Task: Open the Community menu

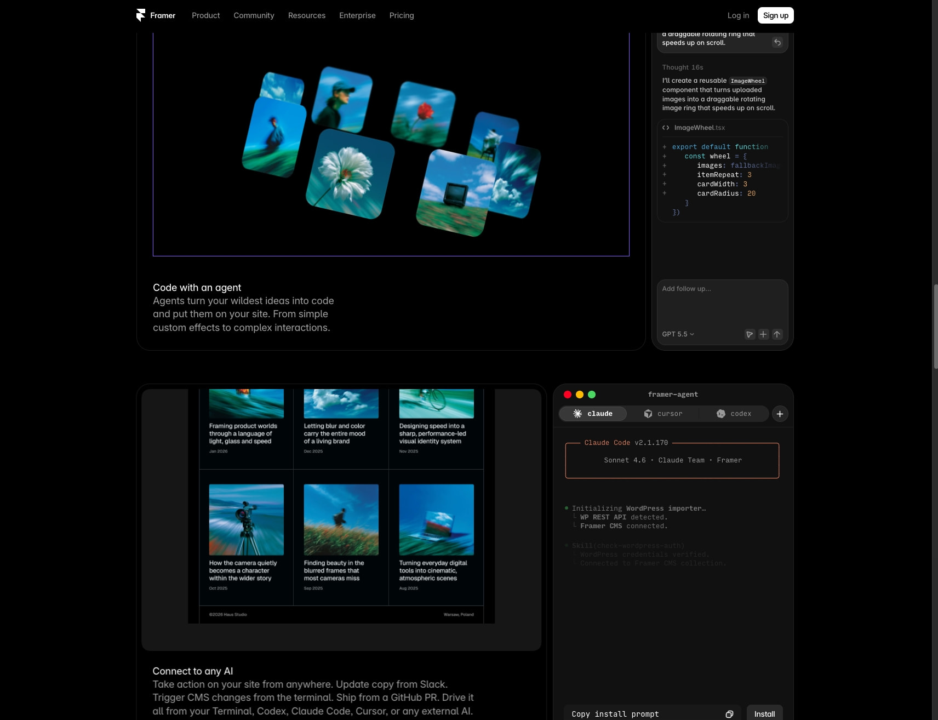Action: click(254, 15)
